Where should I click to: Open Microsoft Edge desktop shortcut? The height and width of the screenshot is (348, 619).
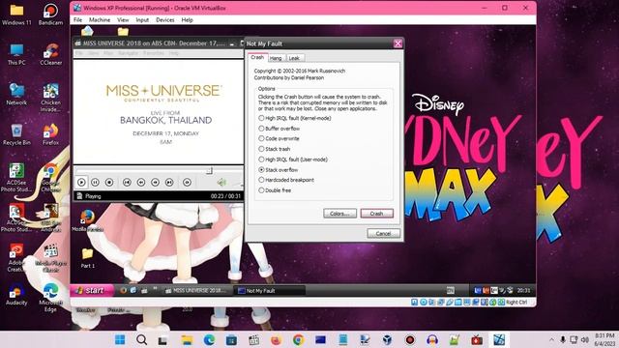click(x=50, y=298)
